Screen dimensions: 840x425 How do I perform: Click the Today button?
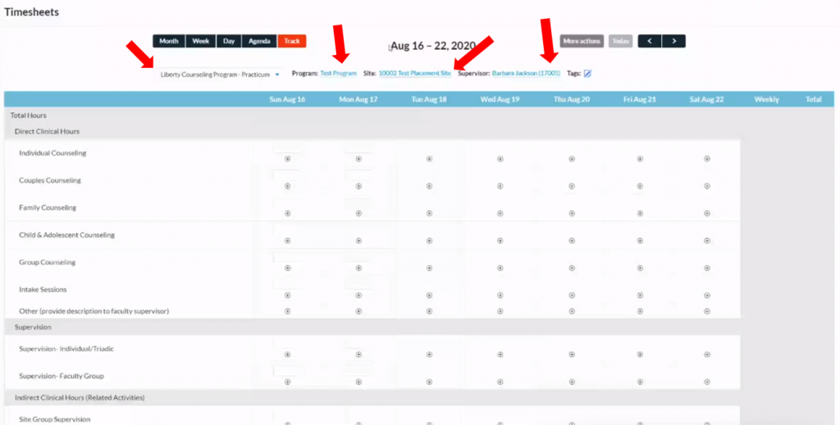[x=620, y=41]
